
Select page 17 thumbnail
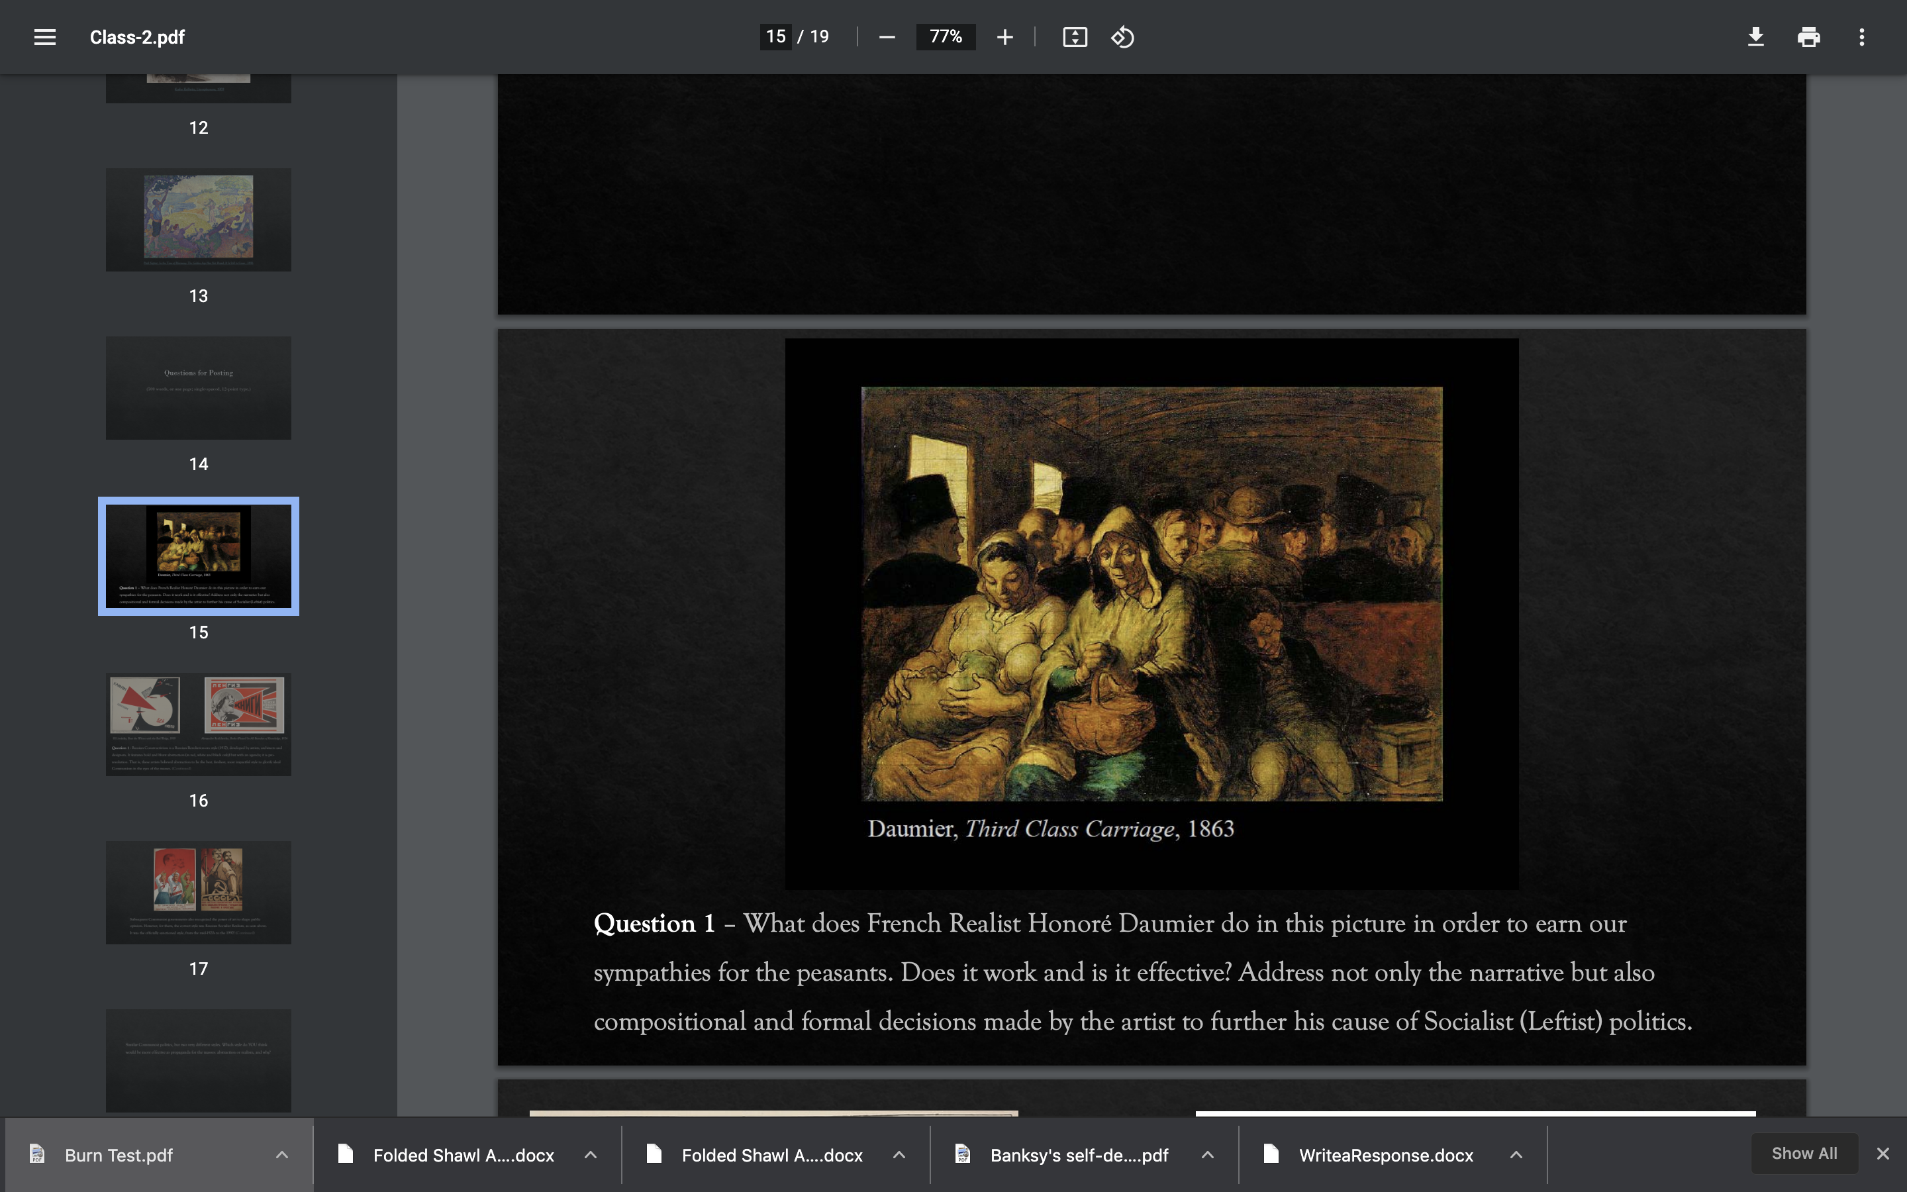199,893
